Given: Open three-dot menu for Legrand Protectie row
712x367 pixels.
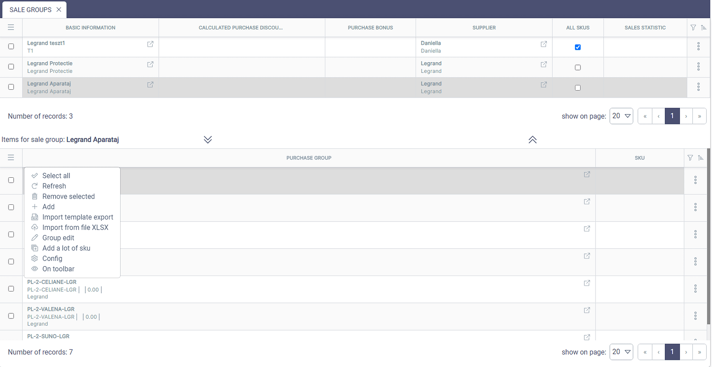Looking at the screenshot, I should tap(698, 67).
